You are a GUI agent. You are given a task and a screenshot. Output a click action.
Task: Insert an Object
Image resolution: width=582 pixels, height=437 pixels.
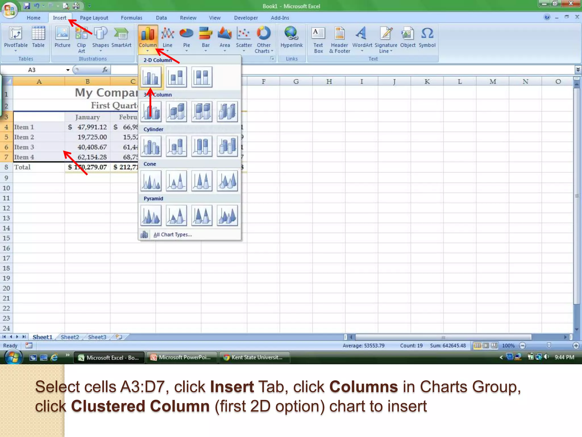(x=408, y=37)
